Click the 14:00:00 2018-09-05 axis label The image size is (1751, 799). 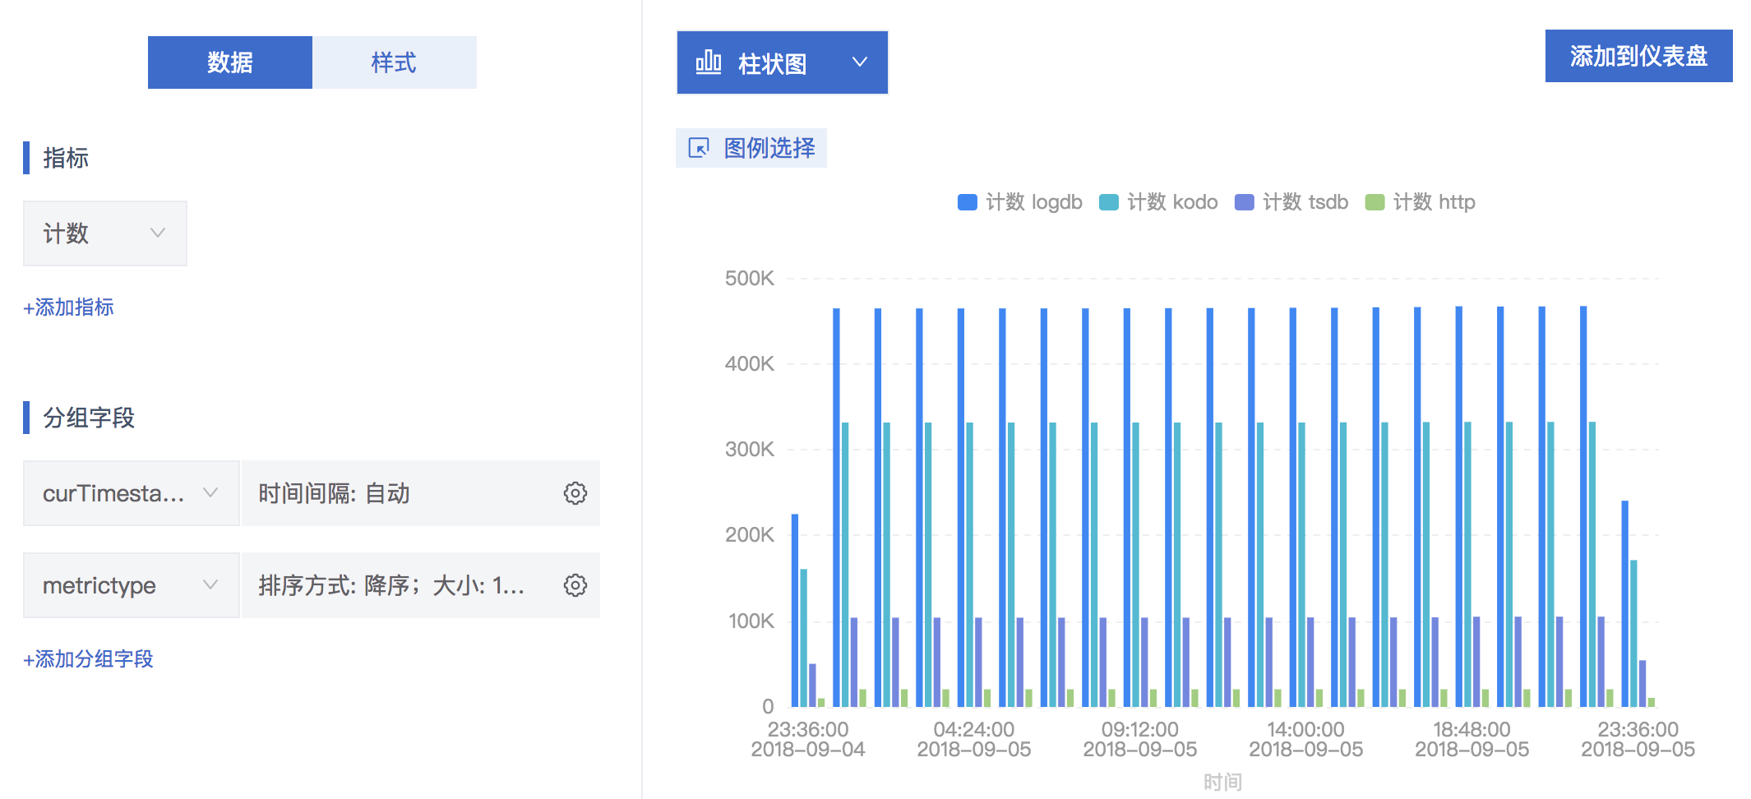pos(1306,739)
